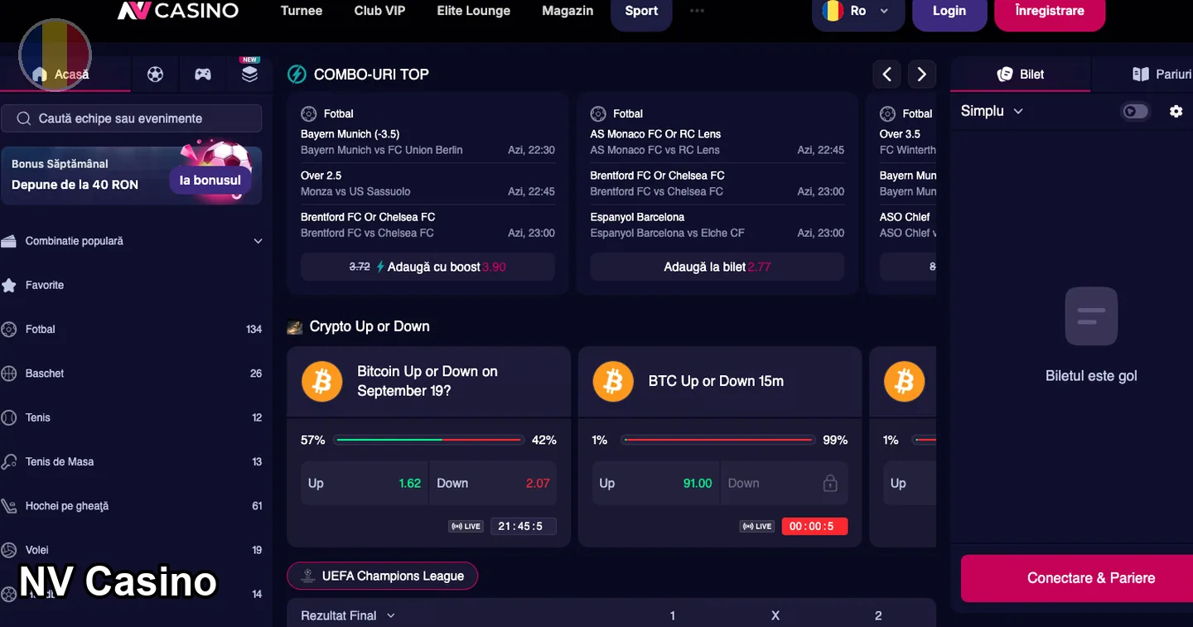The height and width of the screenshot is (627, 1193).
Task: Click the Crypto Up or Down heading
Action: point(369,326)
